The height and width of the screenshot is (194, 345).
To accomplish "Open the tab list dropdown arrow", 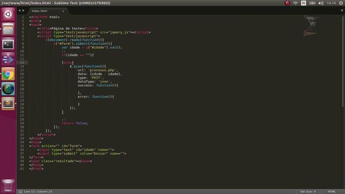I will coord(342,11).
